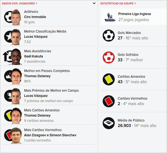Open Ciro Immobile's player photo

point(16,17)
